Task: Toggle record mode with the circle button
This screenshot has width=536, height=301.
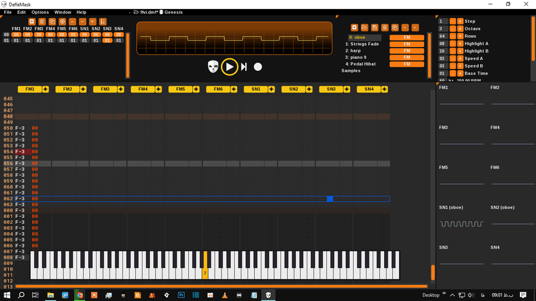Action: 258,67
